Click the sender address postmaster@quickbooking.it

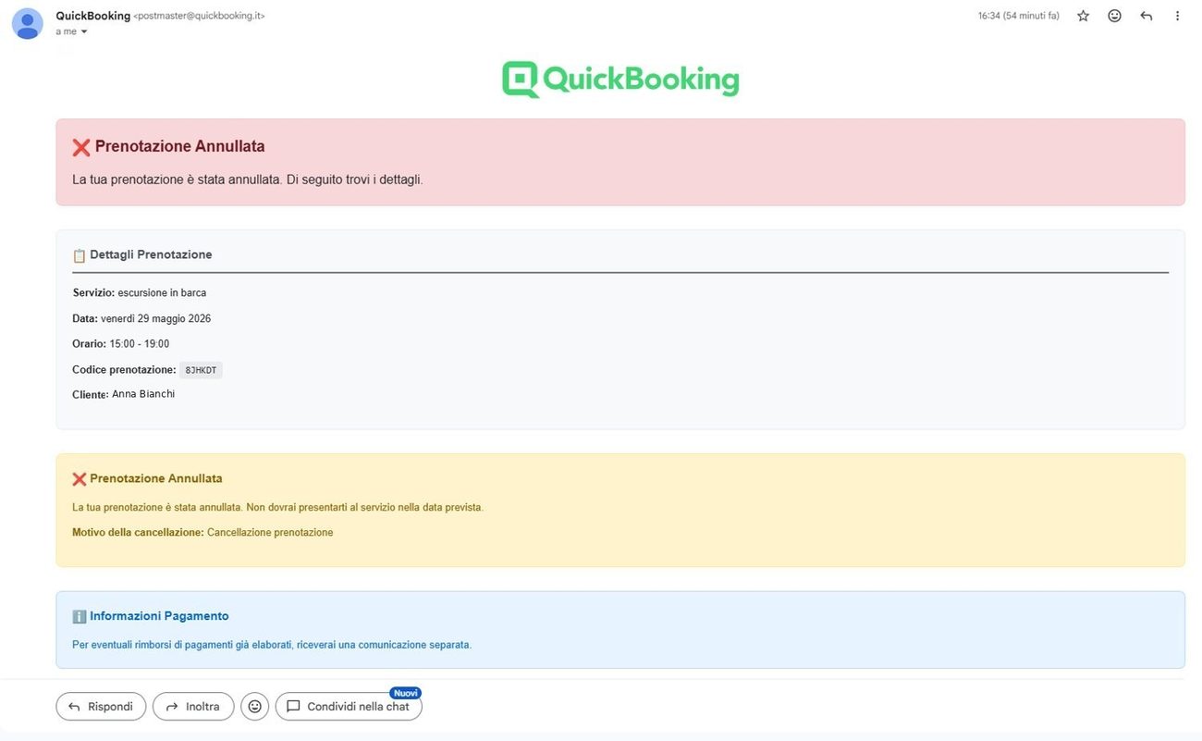pos(199,16)
